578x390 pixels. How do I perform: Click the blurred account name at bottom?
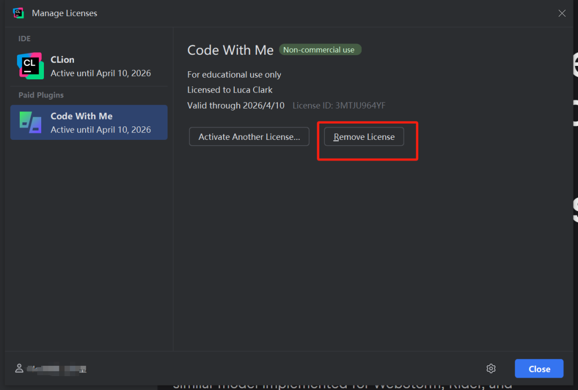(57, 369)
